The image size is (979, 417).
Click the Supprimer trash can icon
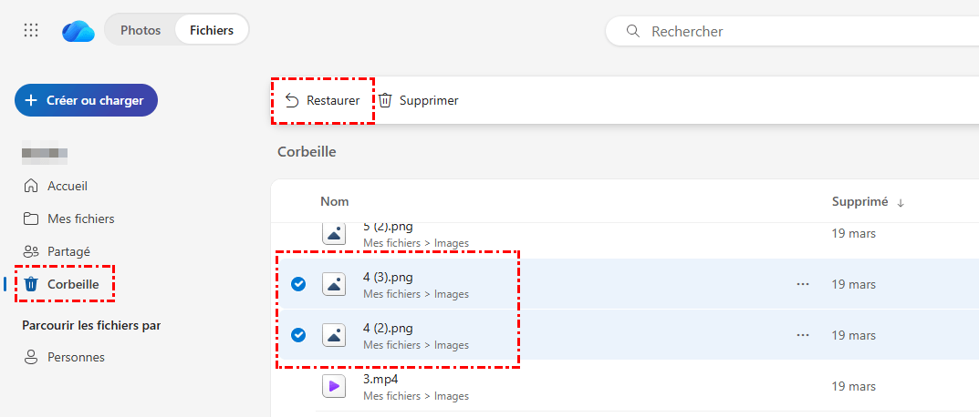(x=386, y=100)
